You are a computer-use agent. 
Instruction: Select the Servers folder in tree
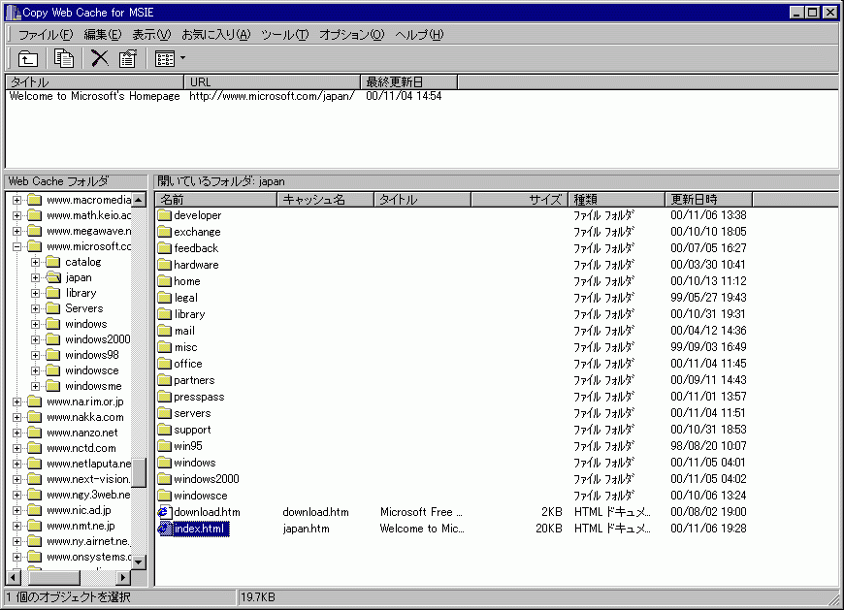(x=84, y=308)
